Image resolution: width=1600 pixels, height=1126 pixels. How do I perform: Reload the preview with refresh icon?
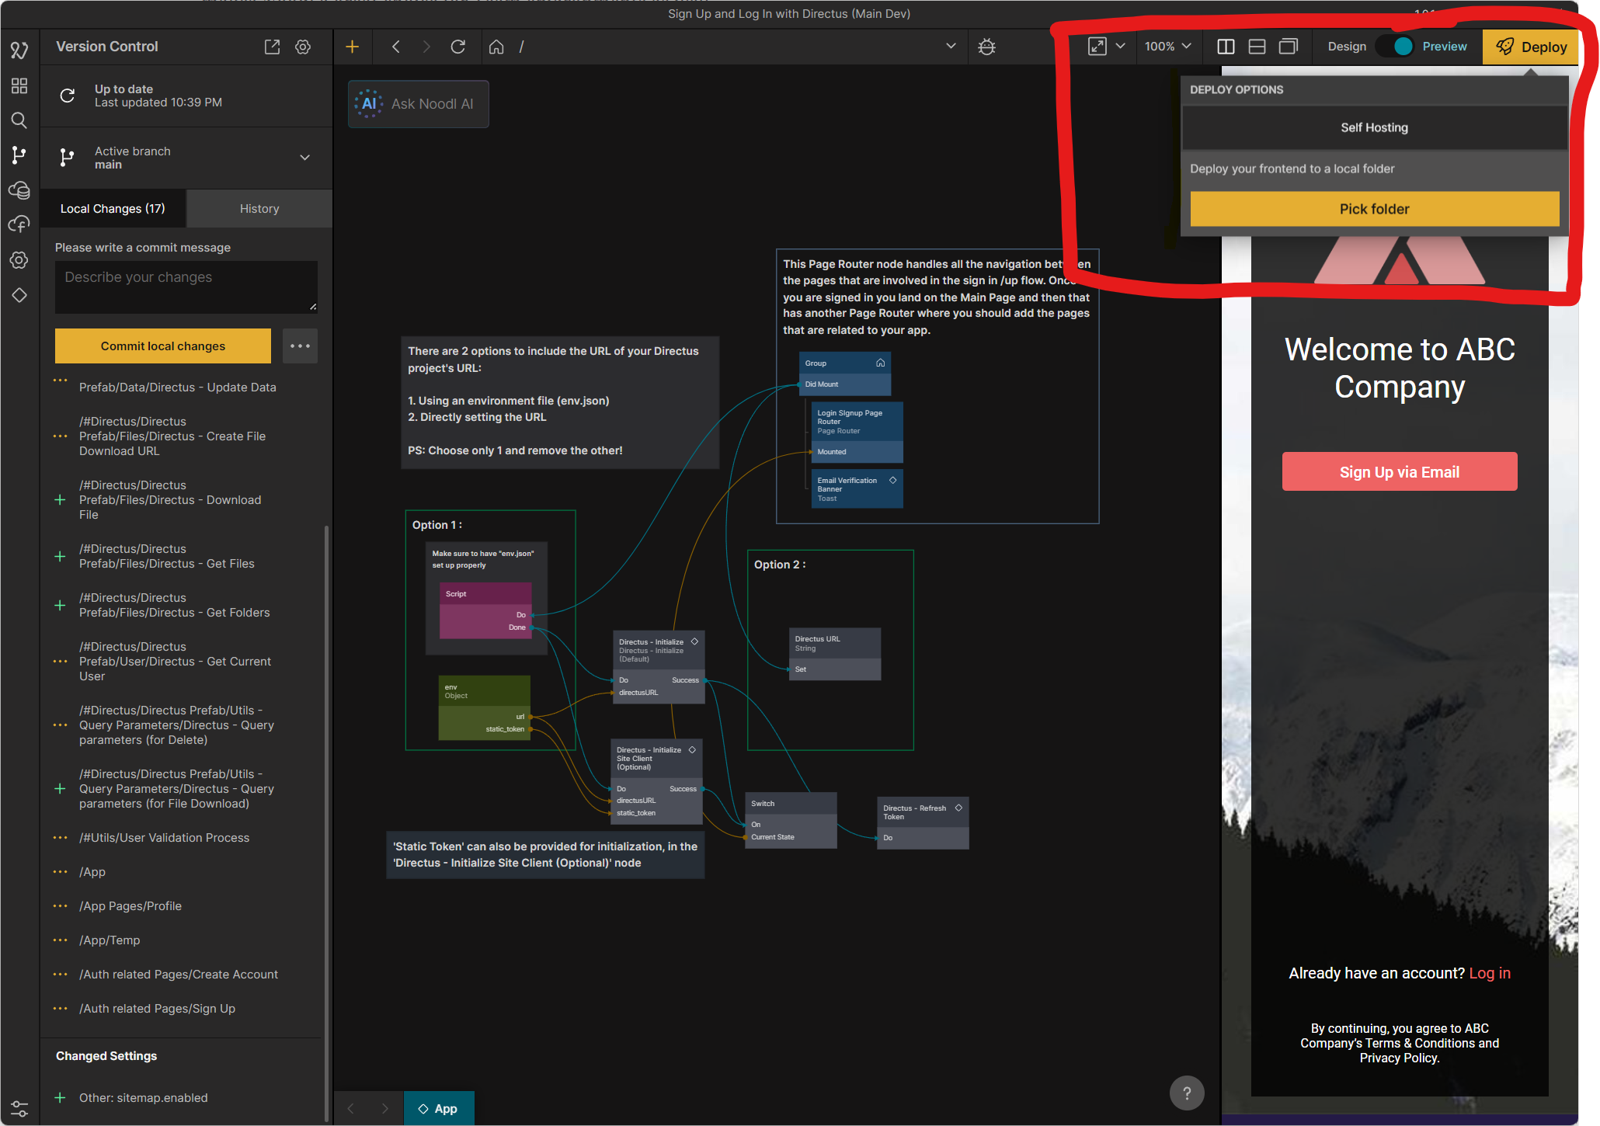click(x=458, y=47)
